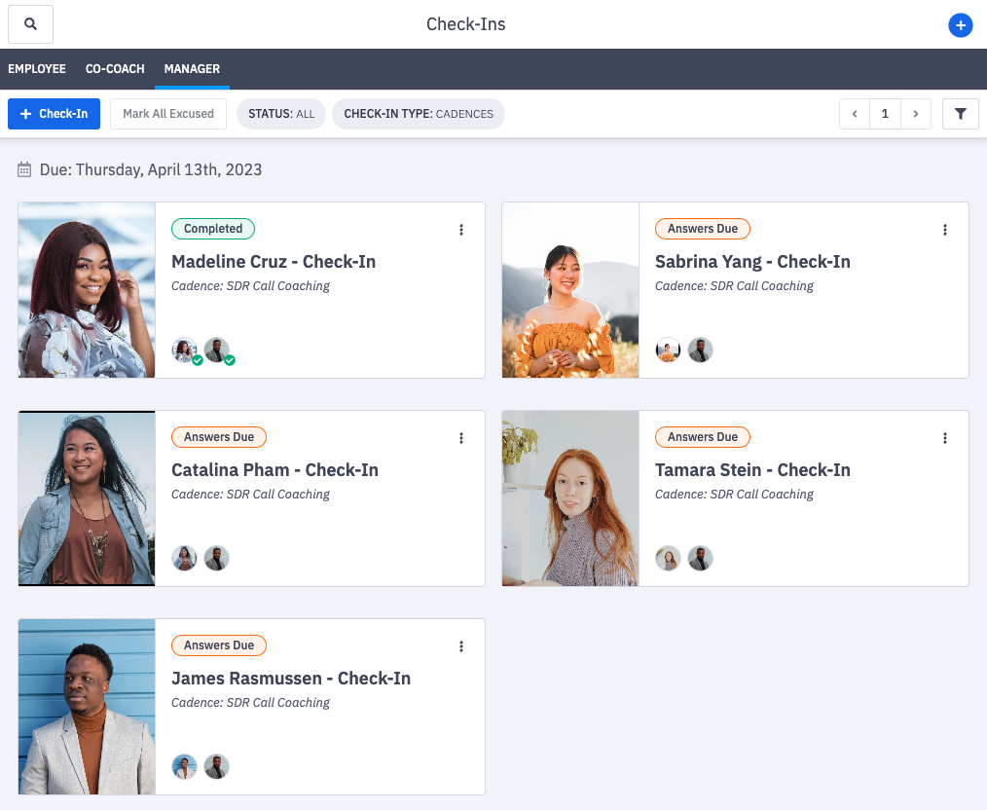Open Madeline Cruz card options menu
The height and width of the screenshot is (810, 987).
461,230
